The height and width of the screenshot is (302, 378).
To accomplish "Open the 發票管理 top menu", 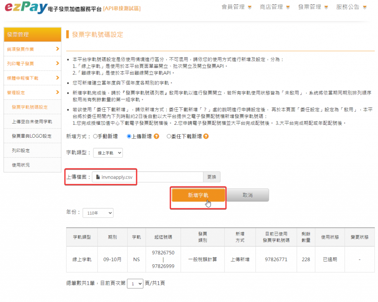I will tap(313, 7).
